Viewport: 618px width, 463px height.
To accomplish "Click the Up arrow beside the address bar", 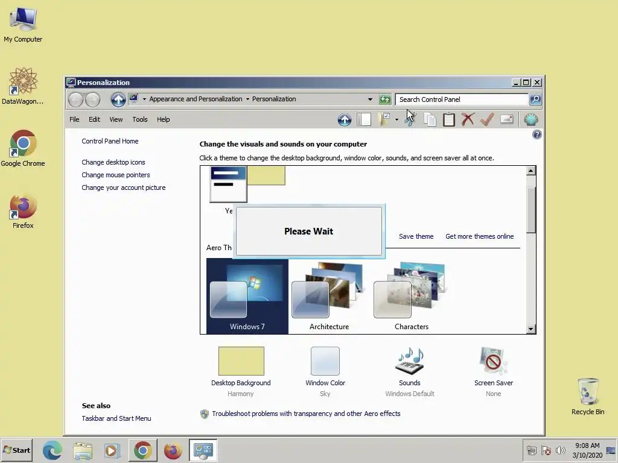I will 118,99.
